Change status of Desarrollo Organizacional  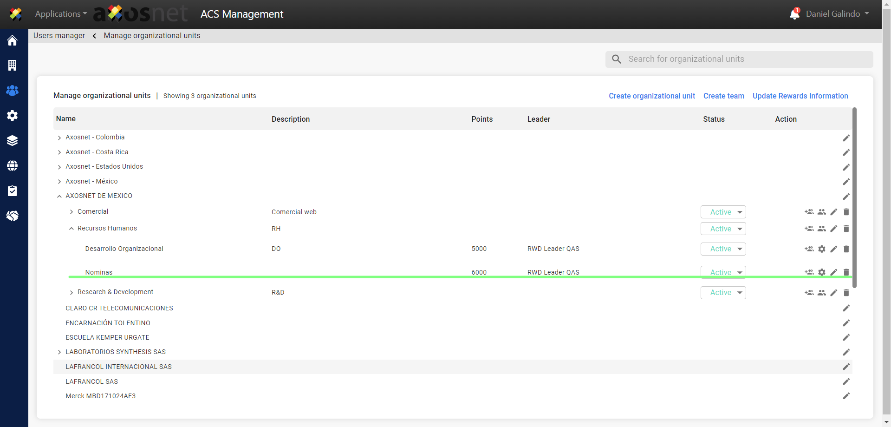[723, 249]
